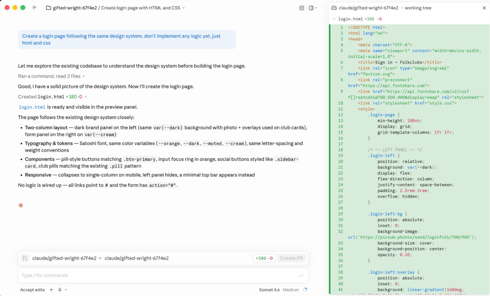Click the send arrow icon
This screenshot has width=490, height=296.
[301, 276]
